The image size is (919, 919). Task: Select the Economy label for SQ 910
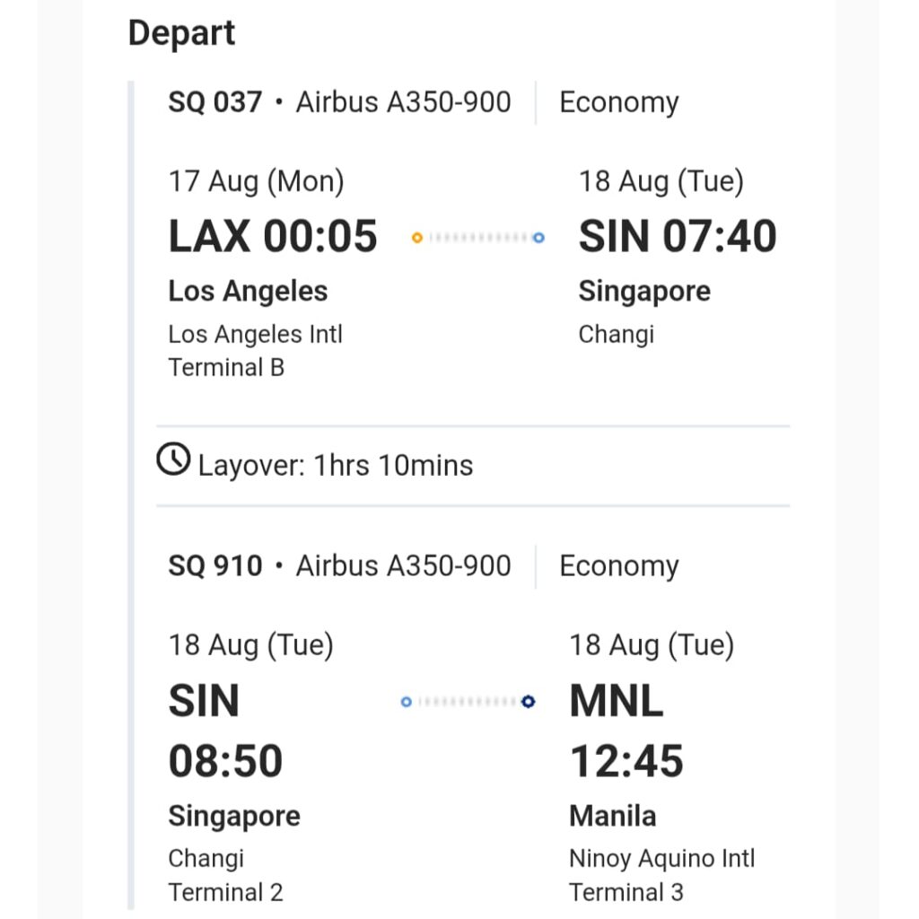tap(619, 566)
